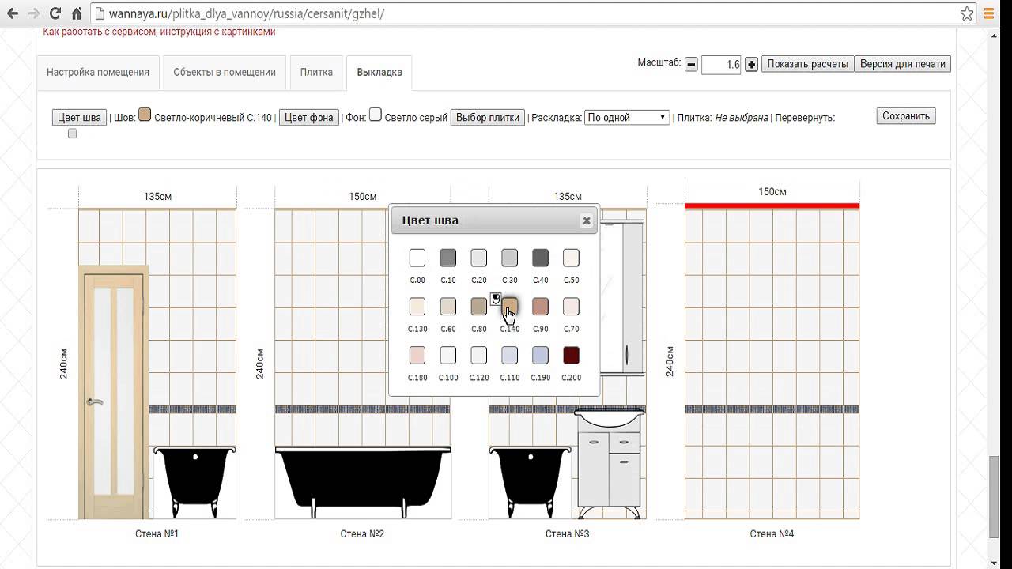Reload the page with refresh icon
This screenshot has height=569, width=1012.
(55, 13)
